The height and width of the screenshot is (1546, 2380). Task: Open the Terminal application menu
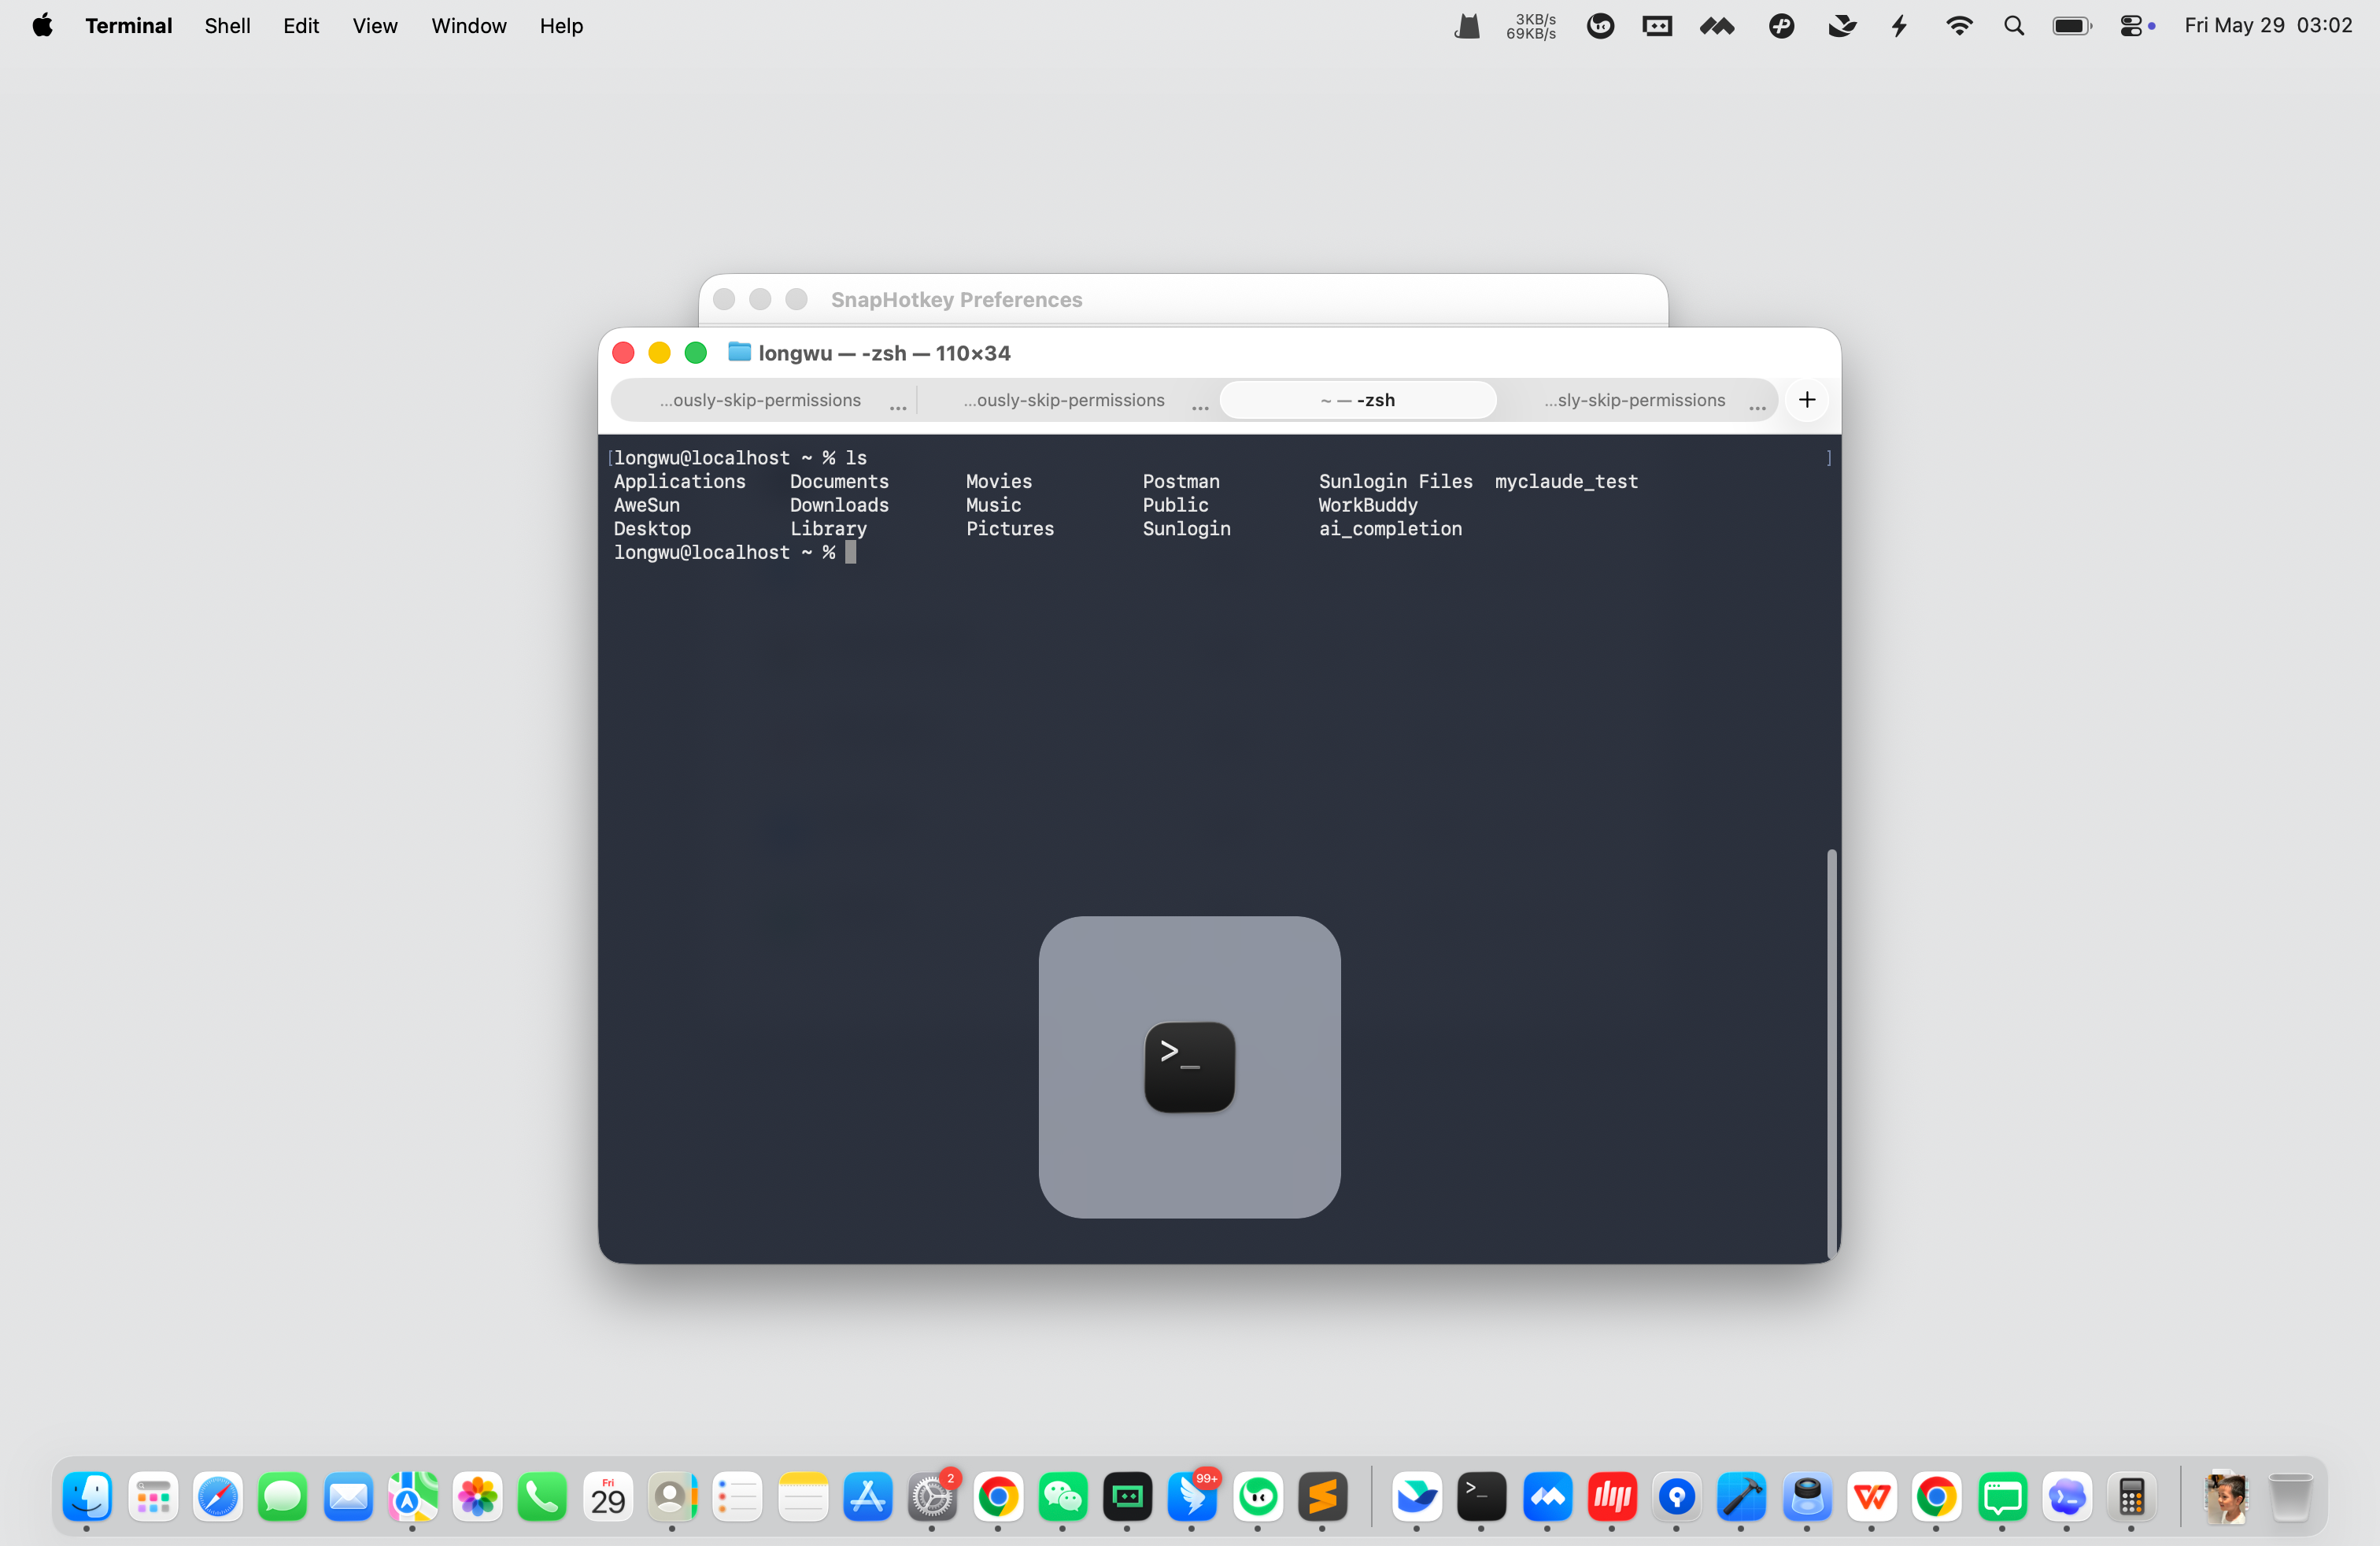[128, 26]
